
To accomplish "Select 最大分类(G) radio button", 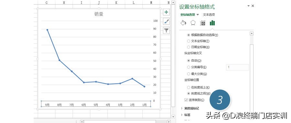I will coord(189,74).
